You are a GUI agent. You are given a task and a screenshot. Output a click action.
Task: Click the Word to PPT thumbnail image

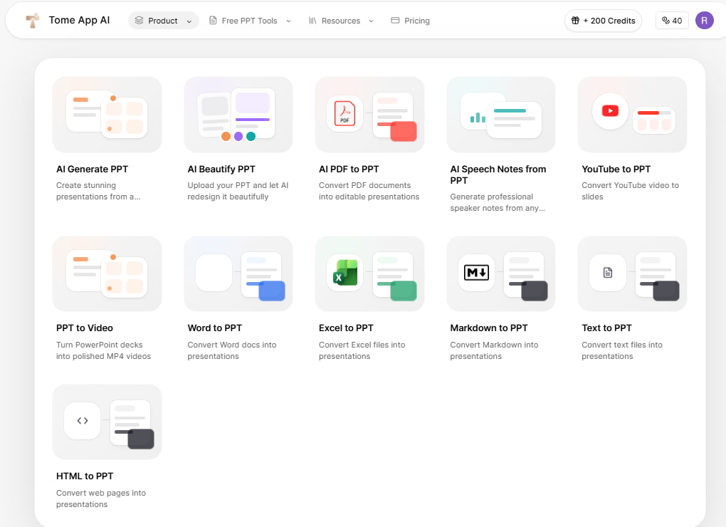click(x=238, y=273)
